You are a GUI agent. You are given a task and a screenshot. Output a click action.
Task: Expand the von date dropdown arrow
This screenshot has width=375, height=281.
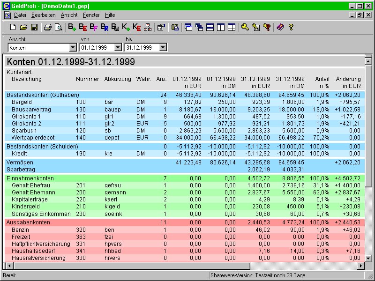pos(118,48)
